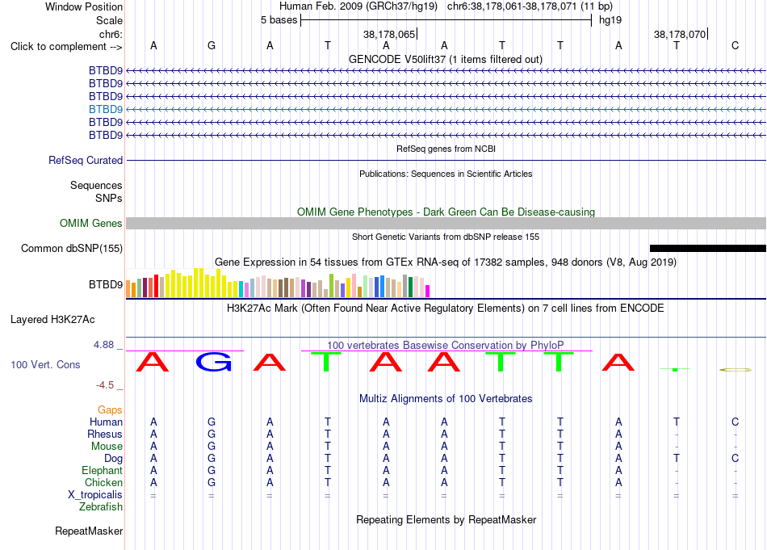The height and width of the screenshot is (550, 767).
Task: Click the yellow C glyph in conservation logo
Action: (x=736, y=370)
